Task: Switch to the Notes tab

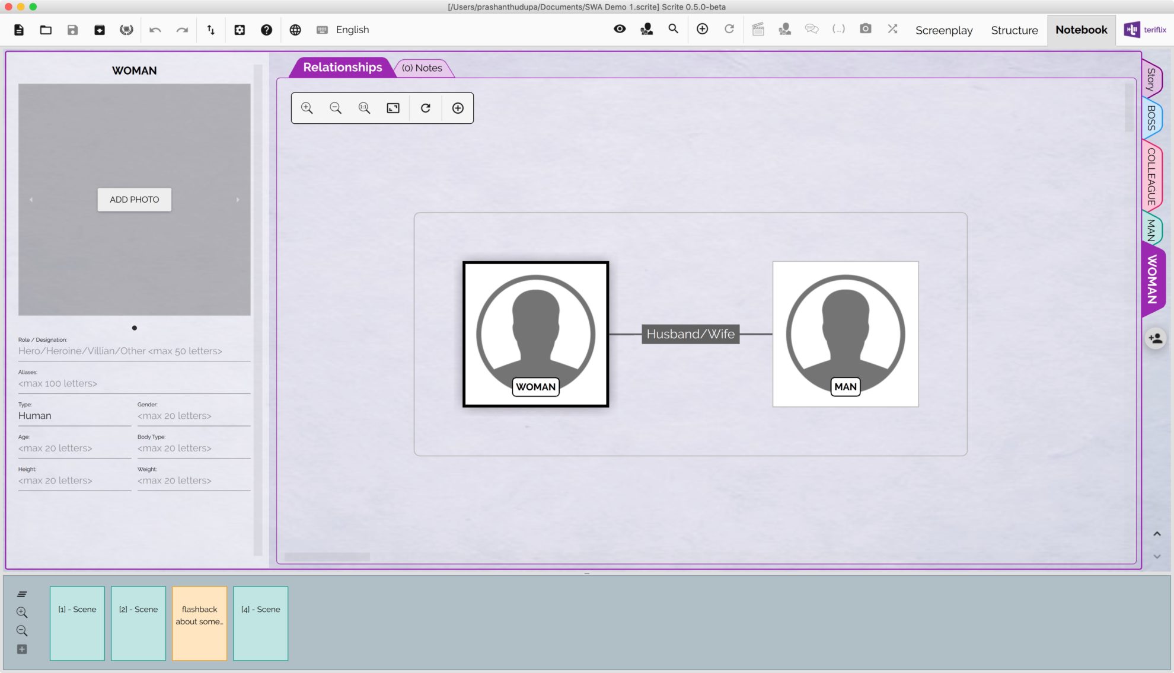Action: (x=422, y=68)
